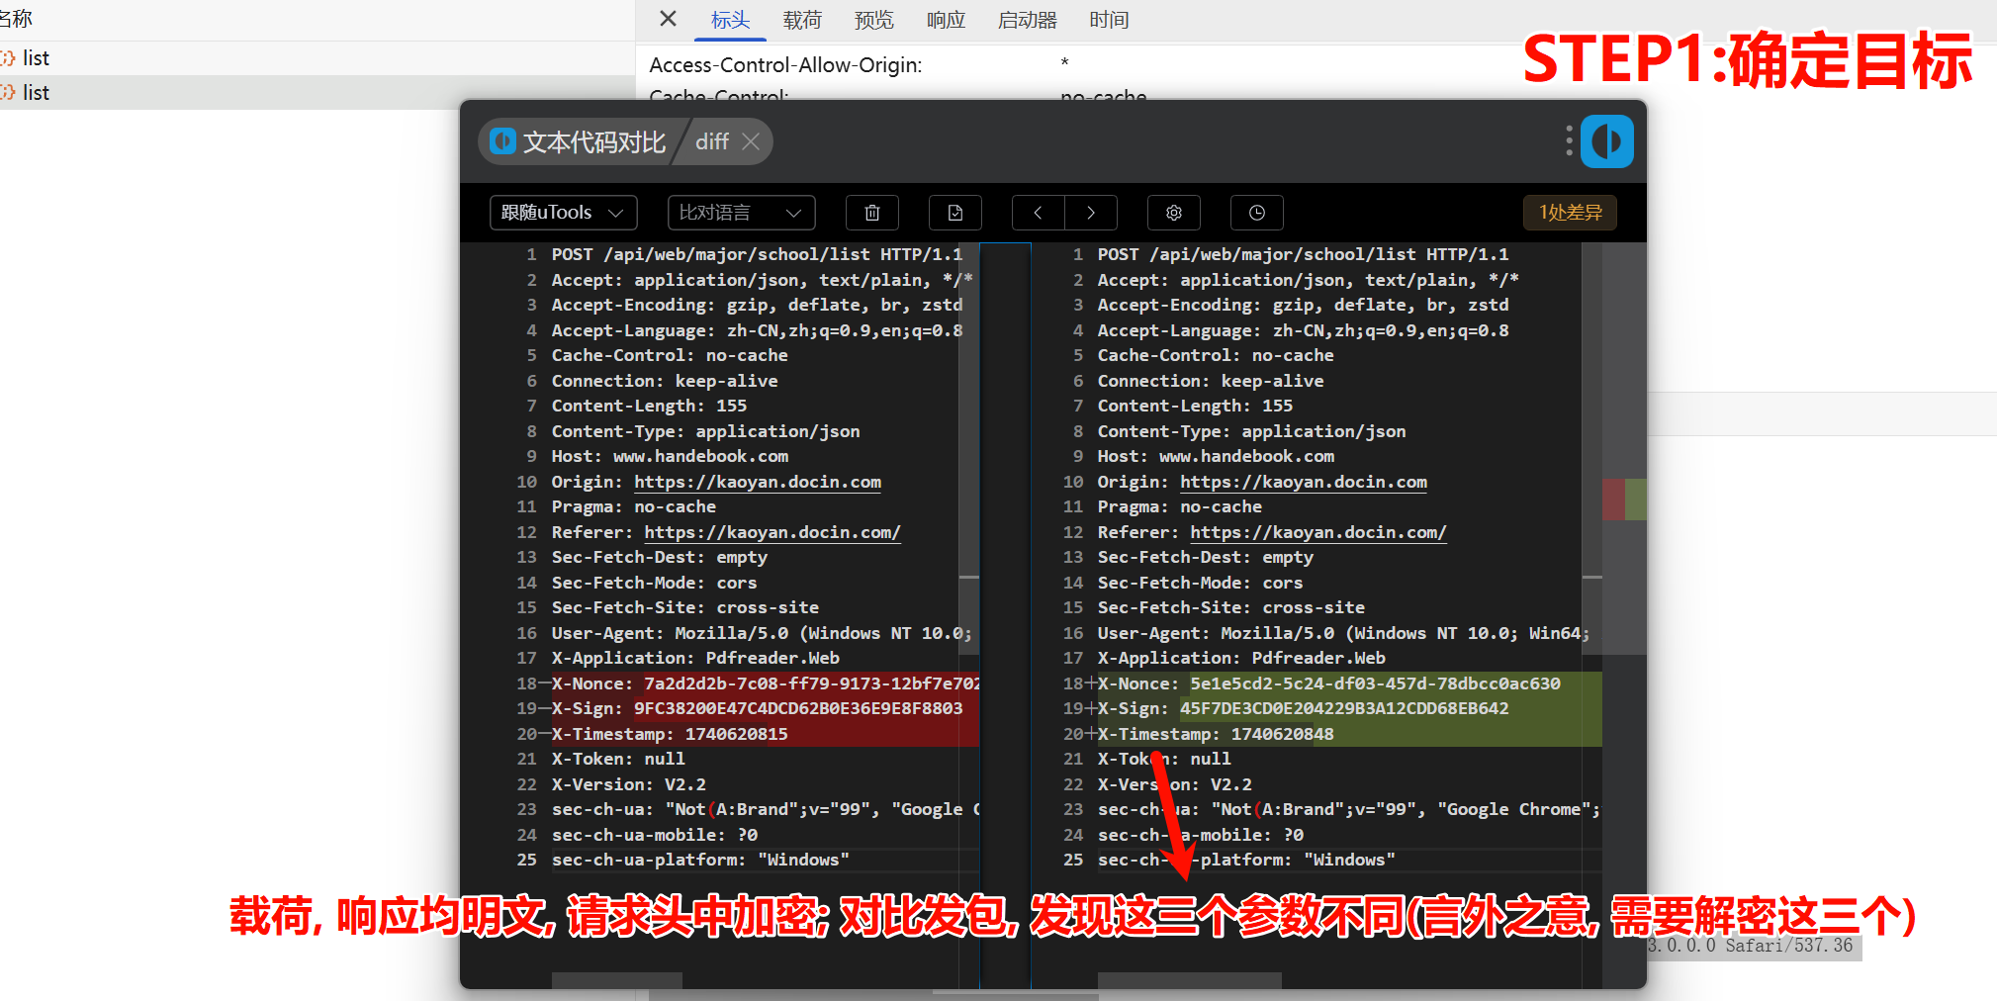Expand the 跟随uTools theme dropdown

point(563,213)
